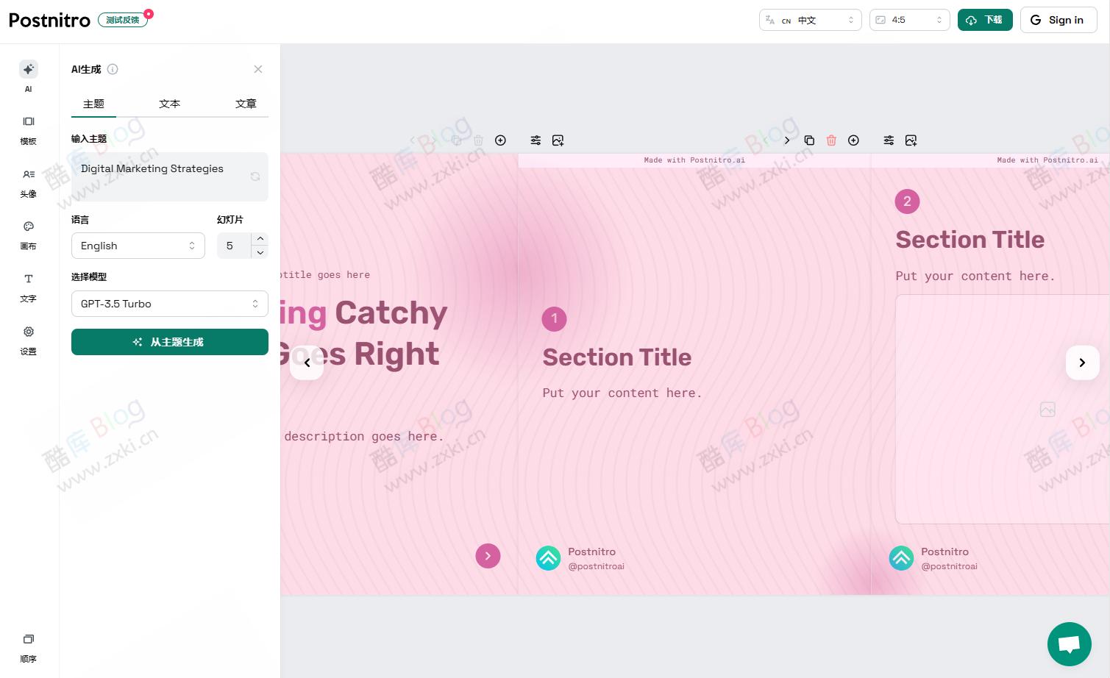Screen dimensions: 1110x678
Task: Open the chat support bubble
Action: click(x=1069, y=644)
